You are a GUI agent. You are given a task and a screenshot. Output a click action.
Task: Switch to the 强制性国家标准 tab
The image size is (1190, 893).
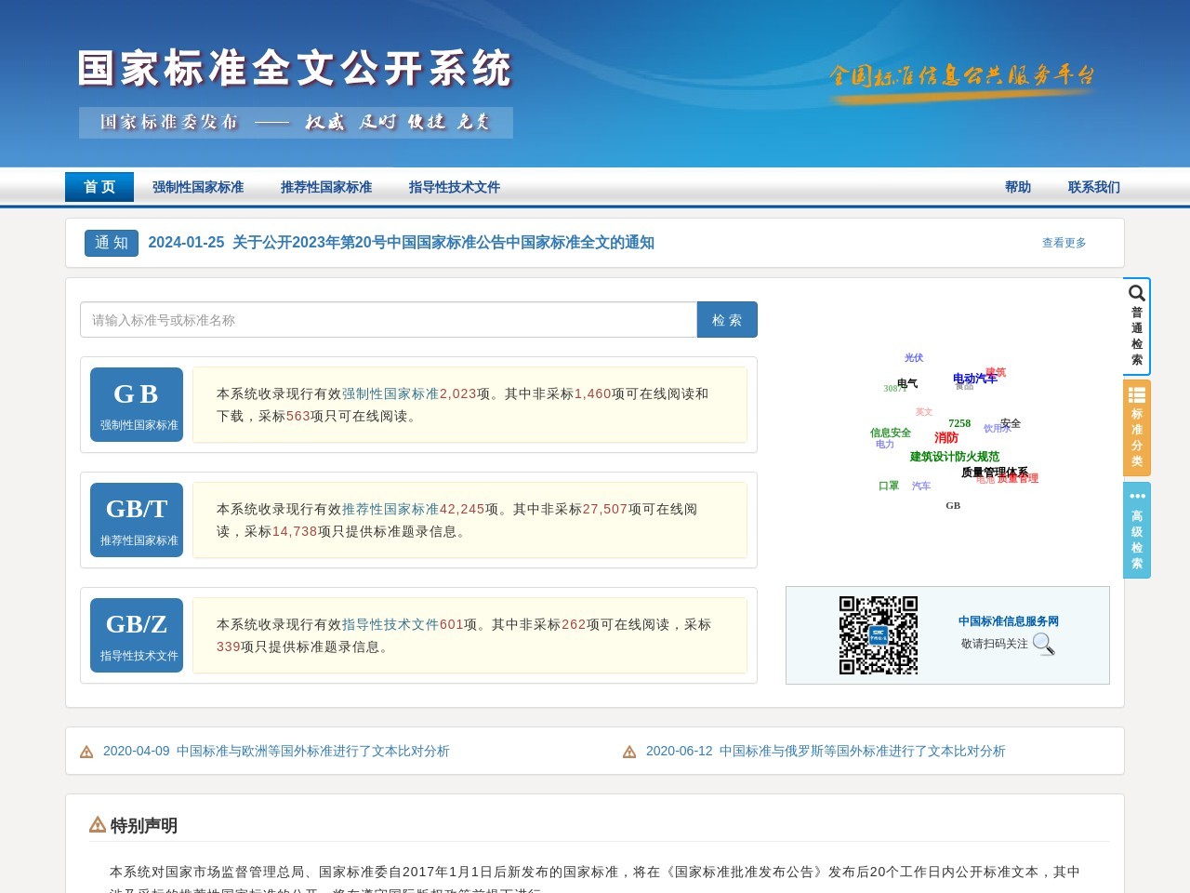tap(196, 187)
